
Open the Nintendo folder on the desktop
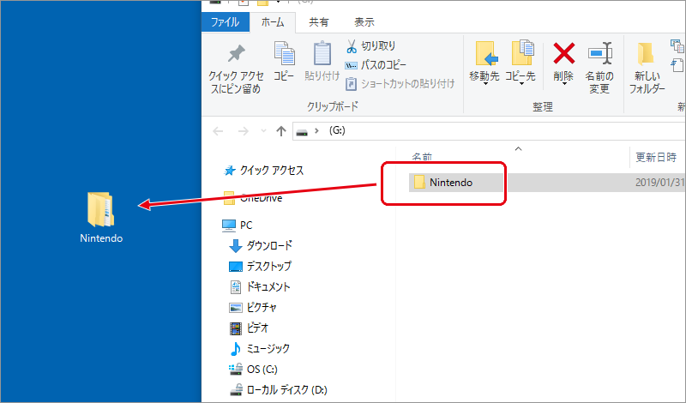coord(101,211)
